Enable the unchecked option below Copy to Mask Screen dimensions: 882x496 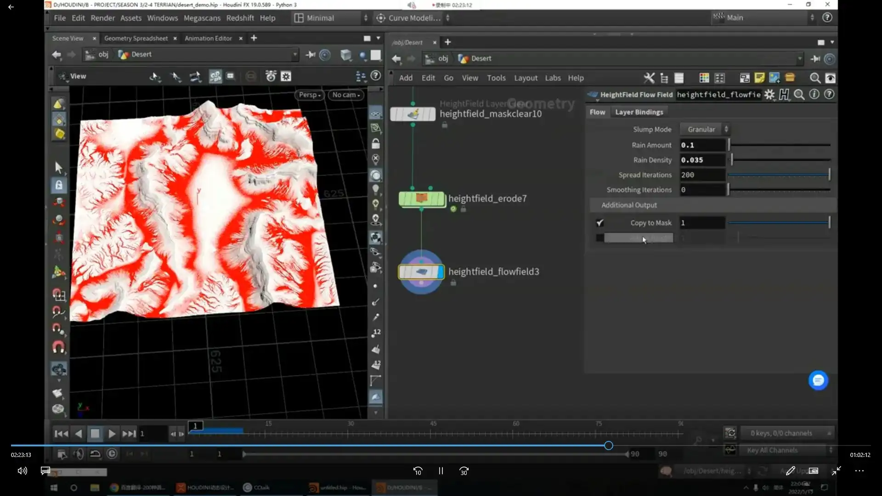[x=600, y=238]
